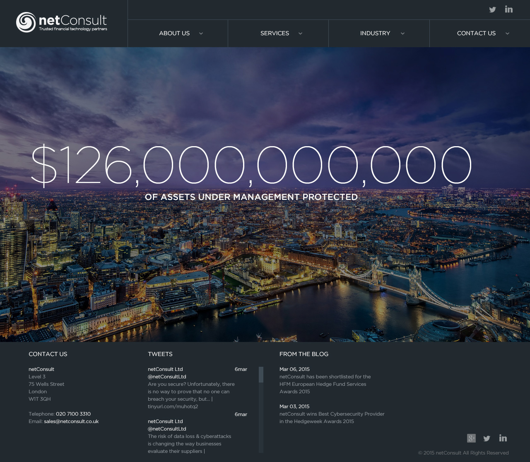The height and width of the screenshot is (462, 530).
Task: Open the tinyurl.com/muhotq2 tweet link
Action: [x=173, y=407]
